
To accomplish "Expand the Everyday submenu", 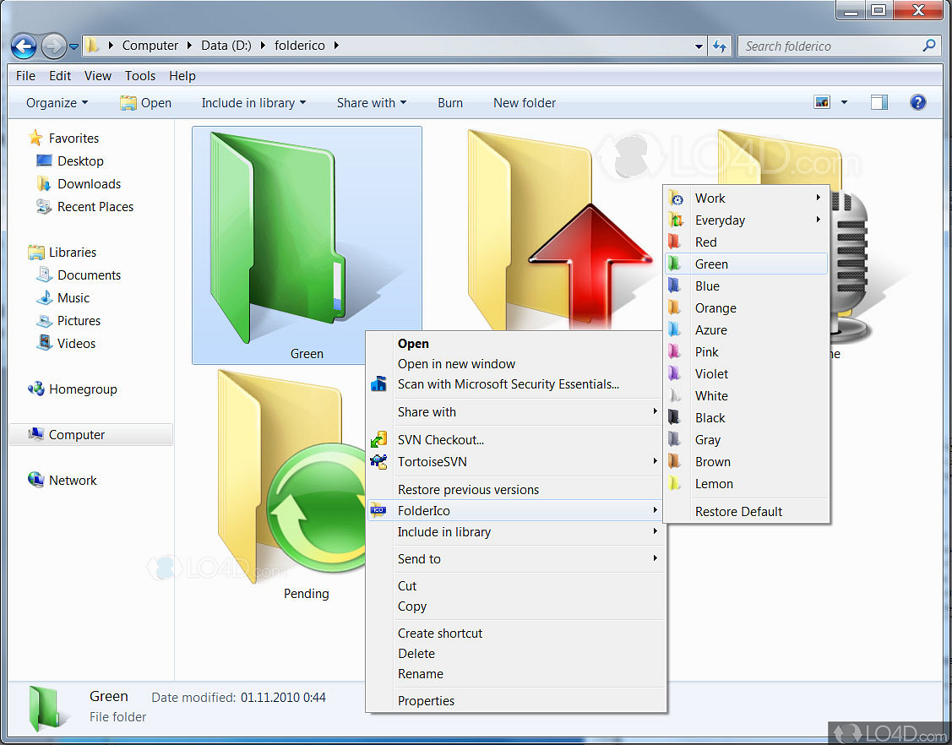I will [x=818, y=219].
